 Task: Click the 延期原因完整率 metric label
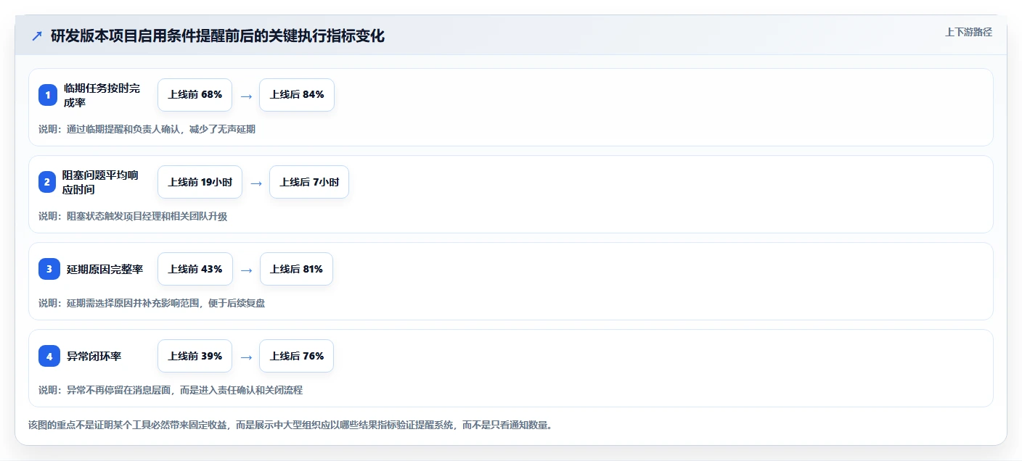pos(105,269)
